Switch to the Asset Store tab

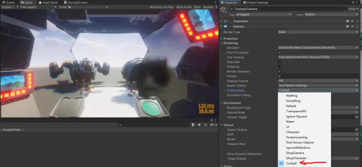(x=48, y=3)
